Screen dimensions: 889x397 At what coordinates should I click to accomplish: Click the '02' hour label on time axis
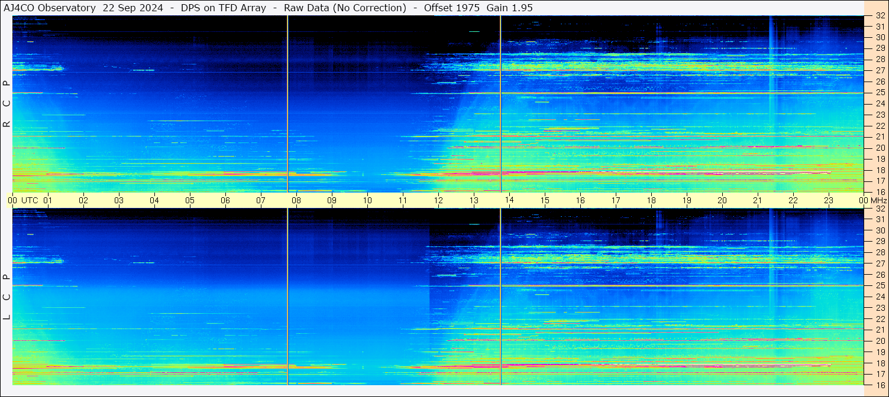pos(83,200)
